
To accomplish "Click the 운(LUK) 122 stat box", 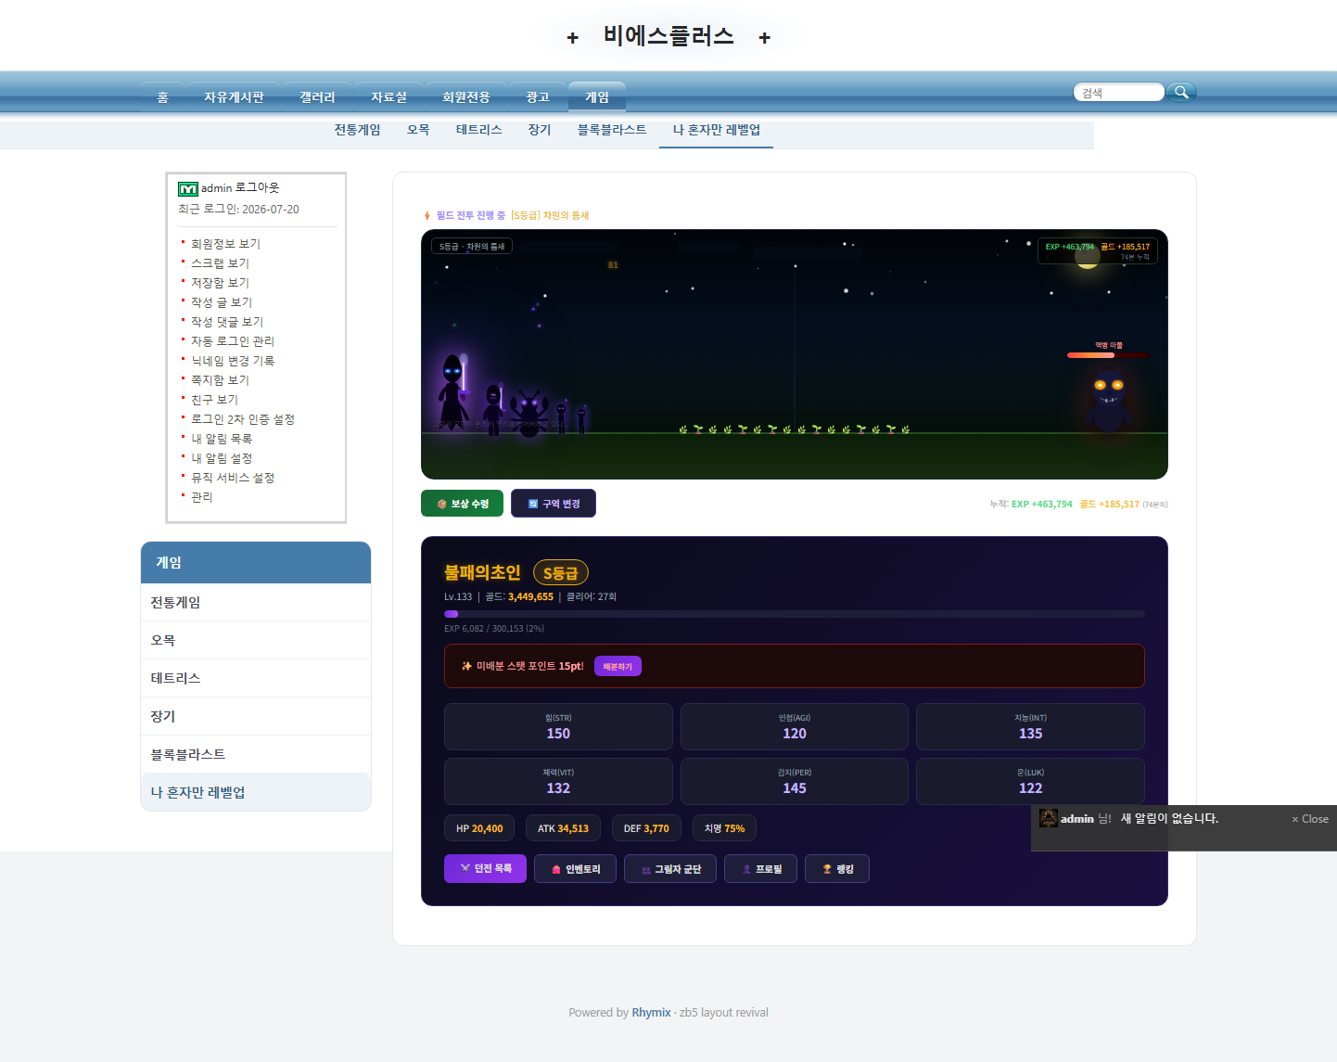I will [x=1030, y=781].
